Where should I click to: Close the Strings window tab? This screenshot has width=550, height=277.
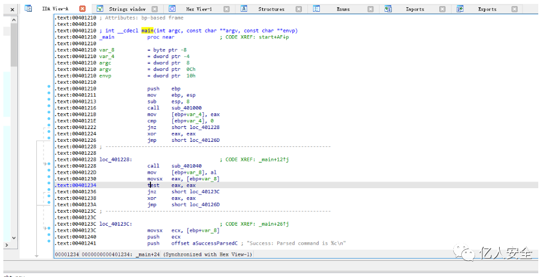155,9
